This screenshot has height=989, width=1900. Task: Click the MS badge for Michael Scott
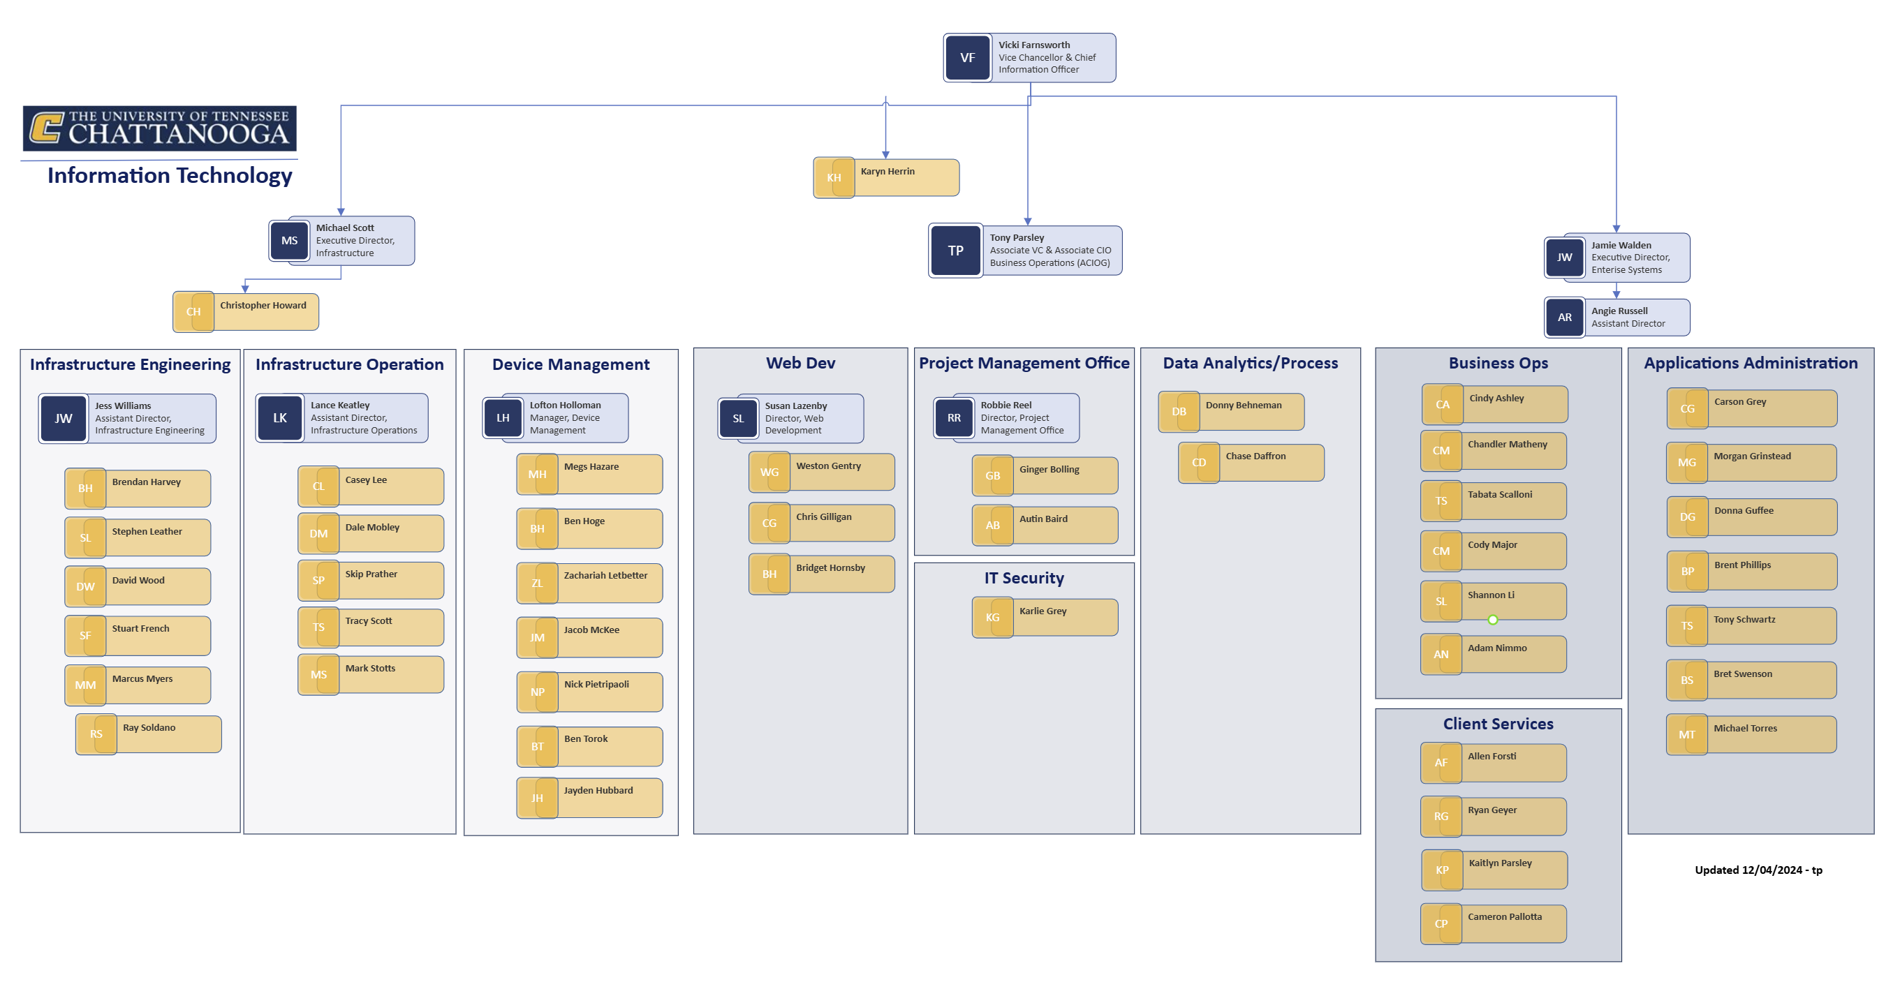click(x=289, y=240)
